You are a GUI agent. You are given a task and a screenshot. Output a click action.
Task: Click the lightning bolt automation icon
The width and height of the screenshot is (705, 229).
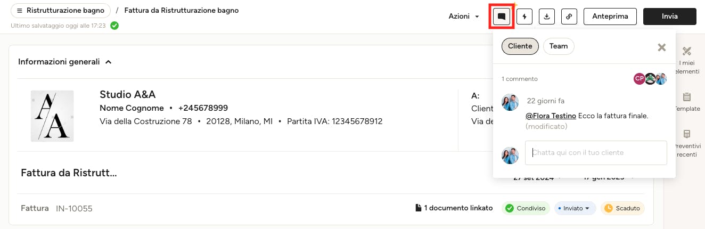(x=525, y=17)
